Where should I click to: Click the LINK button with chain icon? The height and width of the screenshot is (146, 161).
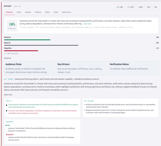click(x=120, y=7)
